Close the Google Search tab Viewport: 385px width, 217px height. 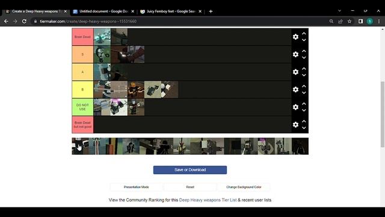click(200, 11)
